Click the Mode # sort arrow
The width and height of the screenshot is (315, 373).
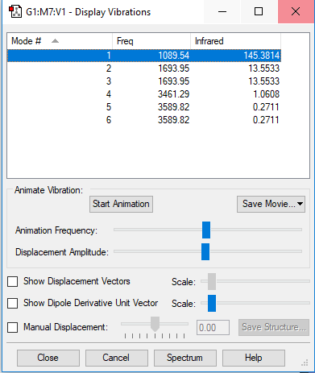click(55, 41)
